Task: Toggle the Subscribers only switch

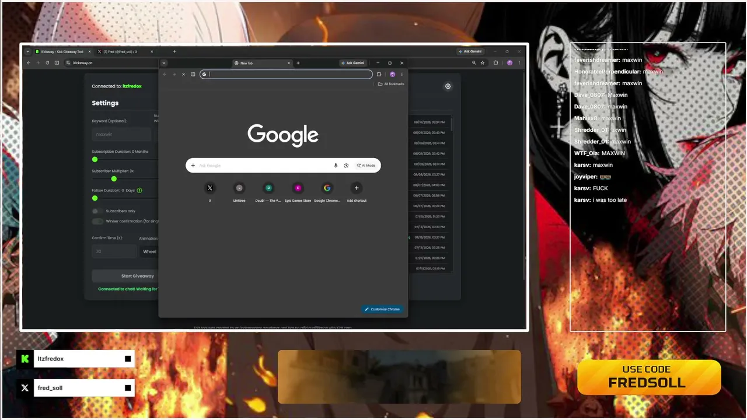Action: 97,211
